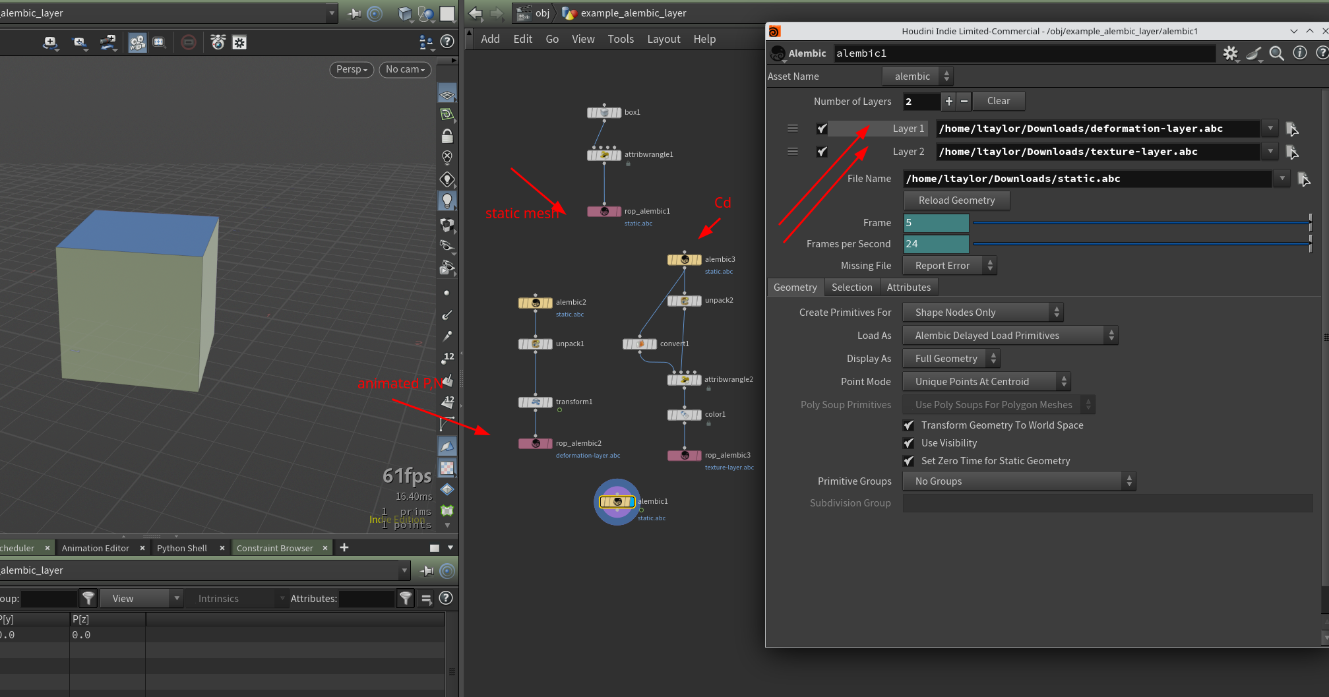Select the rop_alembic1 node icon

pos(603,212)
